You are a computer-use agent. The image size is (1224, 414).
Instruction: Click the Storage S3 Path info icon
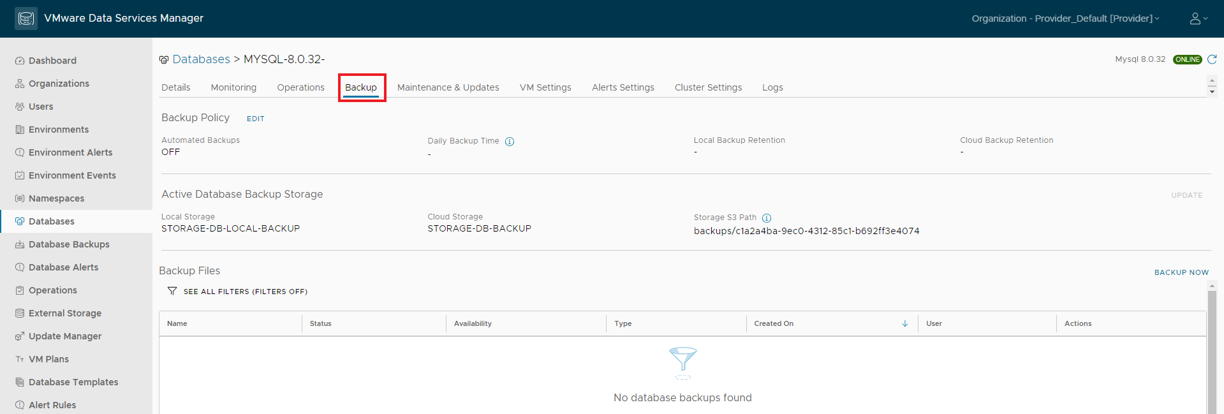point(767,218)
